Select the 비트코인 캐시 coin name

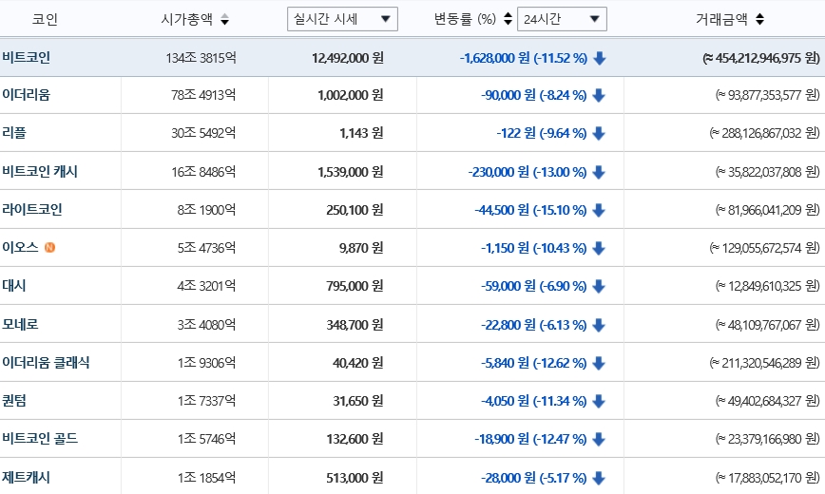pyautogui.click(x=40, y=171)
